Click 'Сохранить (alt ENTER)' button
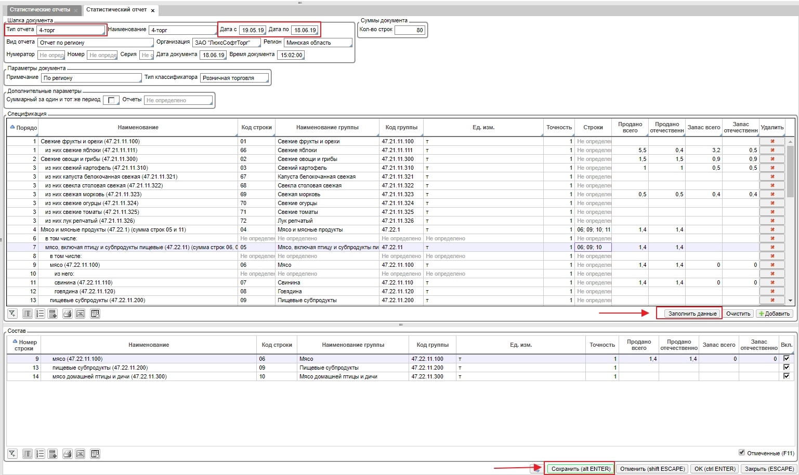This screenshot has width=799, height=475. (x=580, y=469)
